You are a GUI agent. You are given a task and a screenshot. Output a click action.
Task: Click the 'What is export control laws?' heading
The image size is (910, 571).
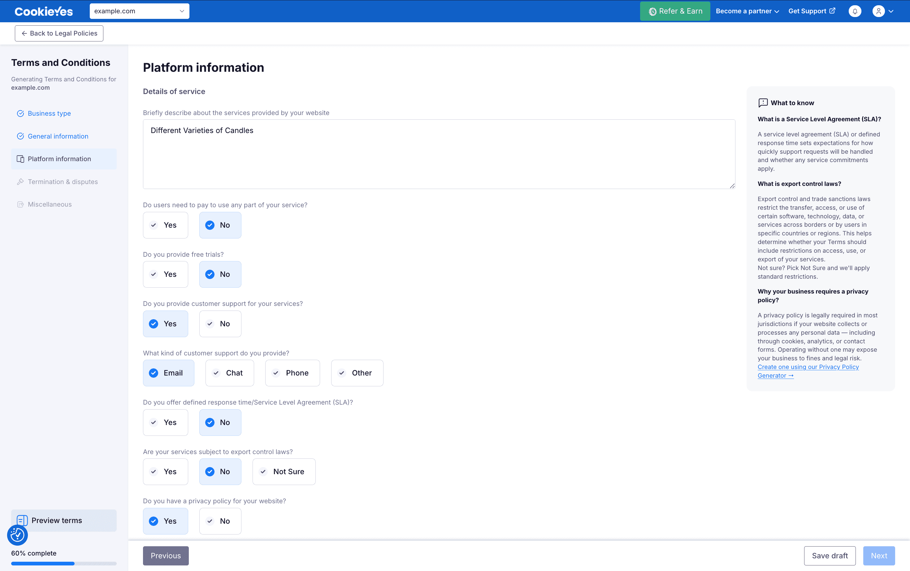[799, 184]
